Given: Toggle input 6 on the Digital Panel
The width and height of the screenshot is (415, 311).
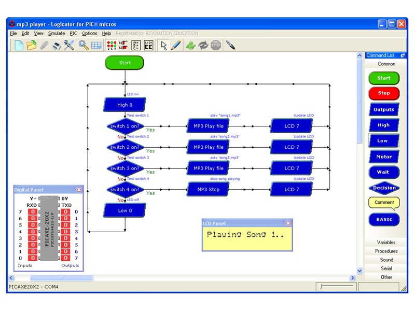Looking at the screenshot, I should point(33,218).
